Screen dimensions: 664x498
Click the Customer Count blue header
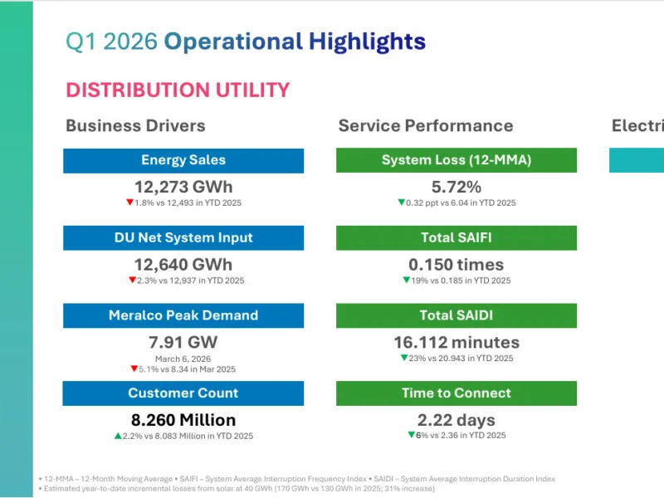pyautogui.click(x=183, y=393)
